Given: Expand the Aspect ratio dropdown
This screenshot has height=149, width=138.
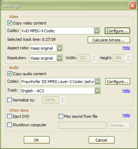Looking at the screenshot, I should click(x=59, y=48).
